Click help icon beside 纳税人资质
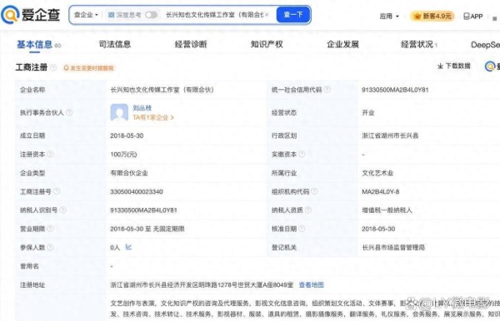500x321 pixels. (308, 210)
